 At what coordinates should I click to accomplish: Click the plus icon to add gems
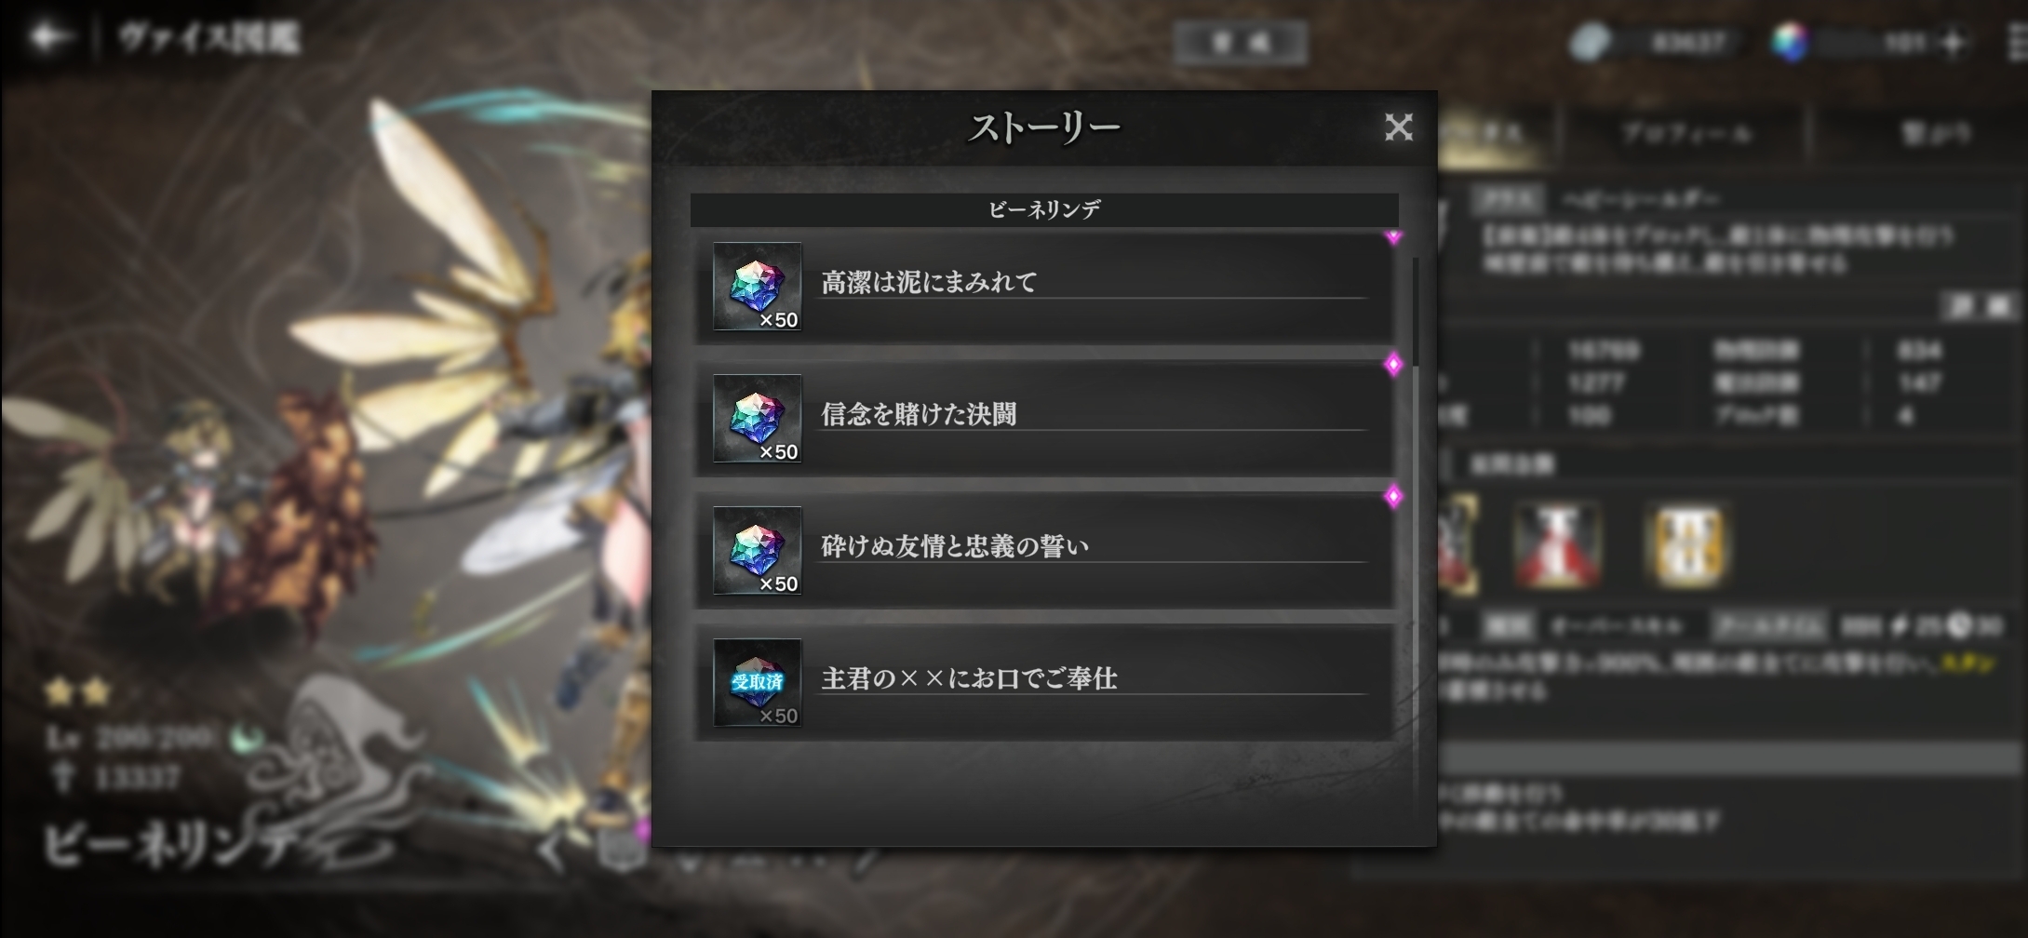pyautogui.click(x=1954, y=43)
